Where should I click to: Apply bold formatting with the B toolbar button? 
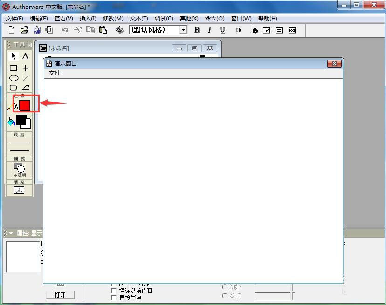tap(197, 30)
